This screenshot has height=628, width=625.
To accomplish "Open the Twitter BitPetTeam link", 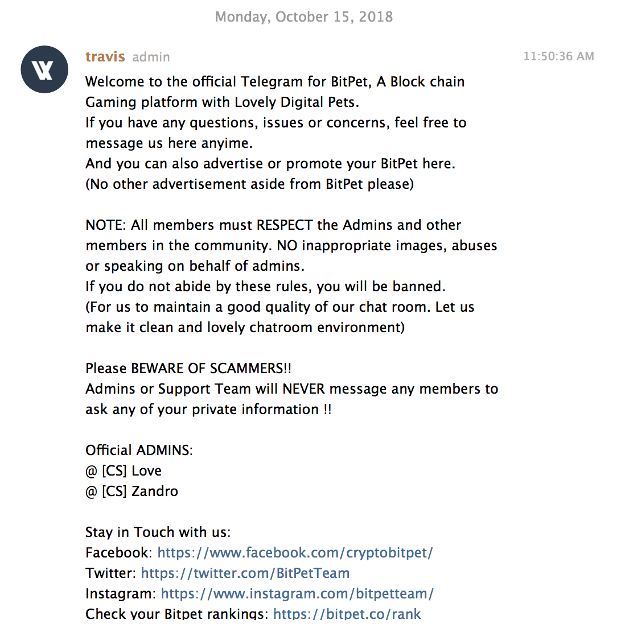I will (x=245, y=573).
